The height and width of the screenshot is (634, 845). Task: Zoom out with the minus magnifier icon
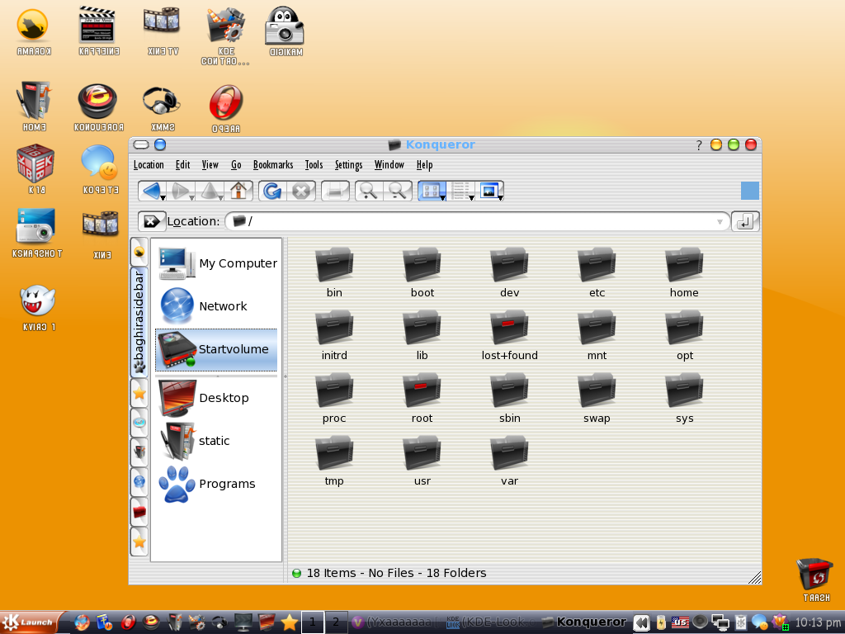click(x=398, y=191)
